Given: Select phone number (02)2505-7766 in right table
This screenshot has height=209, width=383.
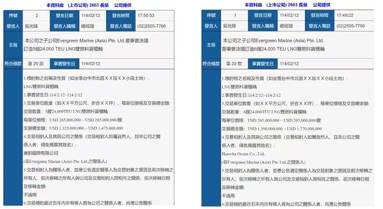Looking at the screenshot, I should click(350, 26).
